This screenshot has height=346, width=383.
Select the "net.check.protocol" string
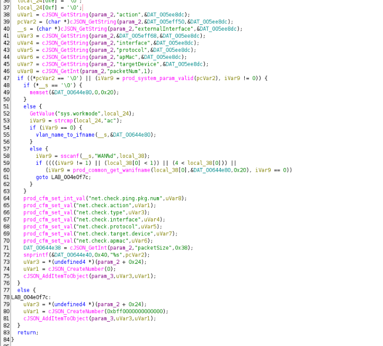(x=107, y=227)
